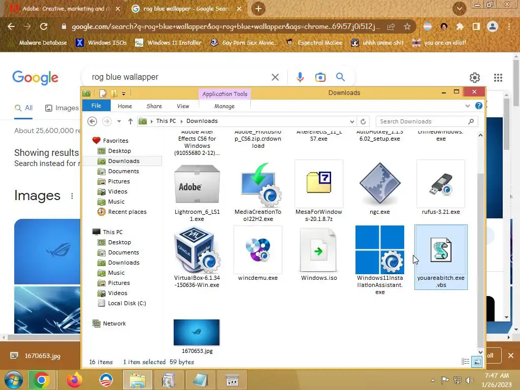520x390 pixels.
Task: Select Windows.iso file icon
Action: [319, 250]
